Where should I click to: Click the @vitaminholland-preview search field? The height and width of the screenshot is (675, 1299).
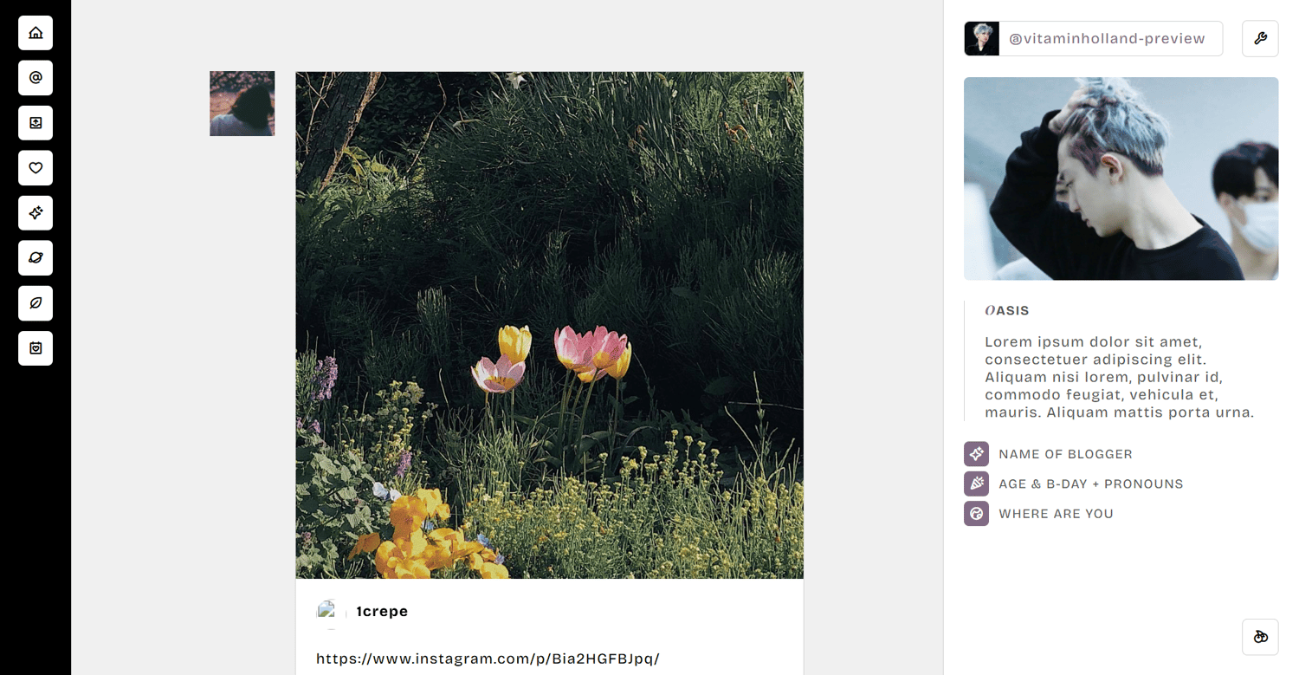1111,39
